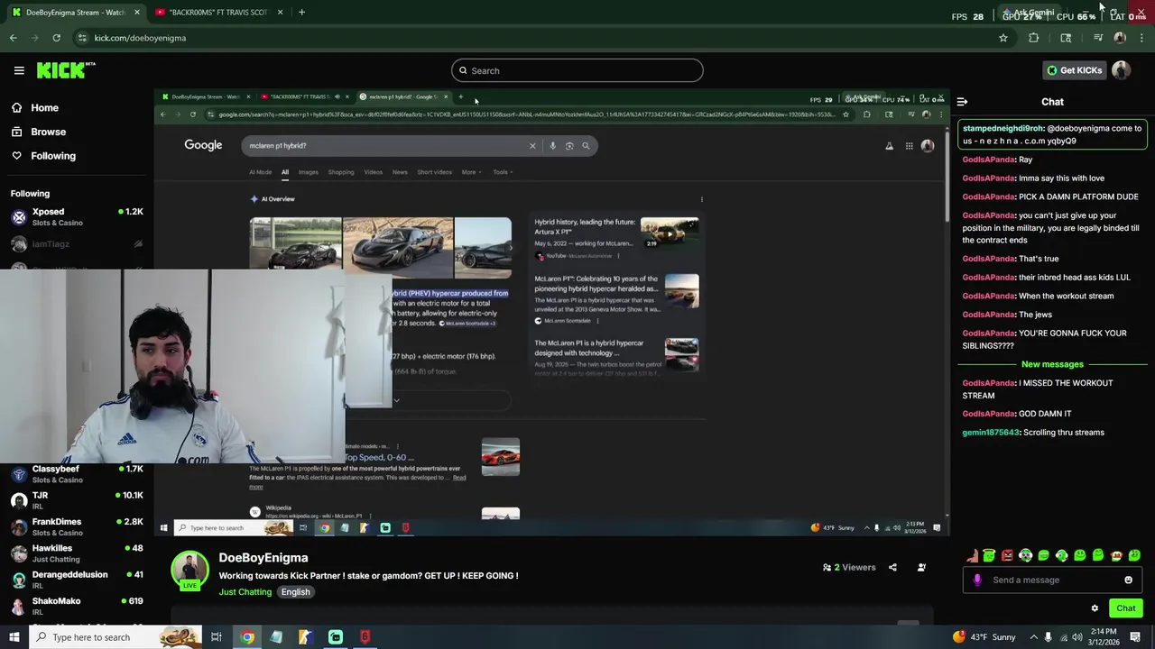Open the Classybeef channel in sidebar

click(77, 474)
